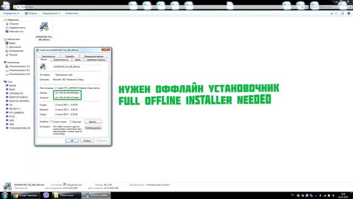Switch to the Предыдущие версии tab
The height and width of the screenshot is (199, 353).
click(x=94, y=56)
